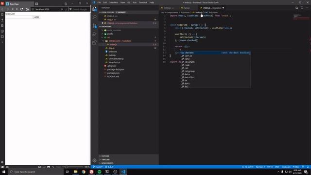Open the Vivaldi menu logo button
Viewport: 311px width, 175px height.
point(2,3)
